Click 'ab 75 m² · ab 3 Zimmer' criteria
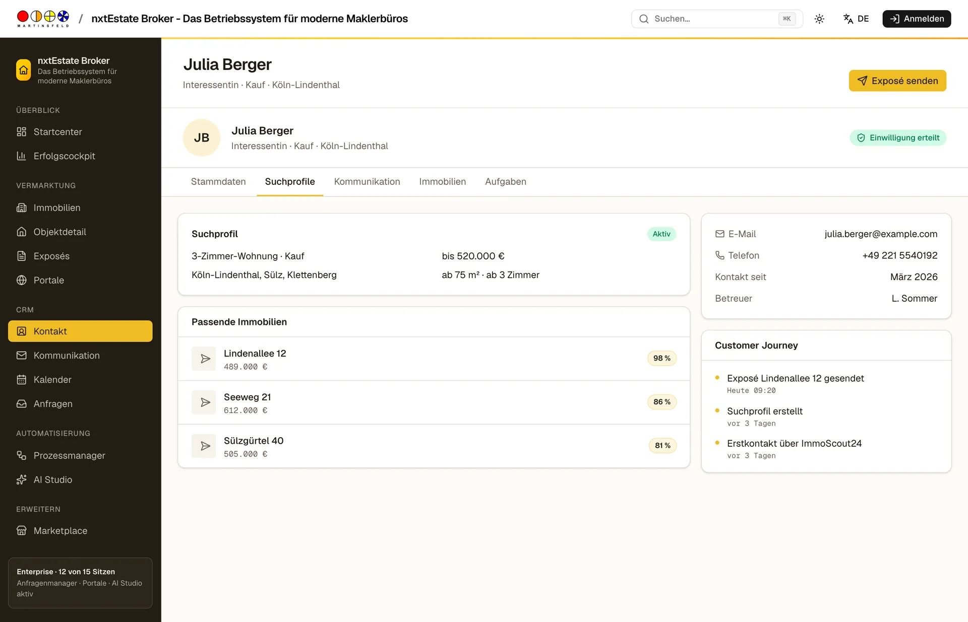968x622 pixels. (x=491, y=275)
